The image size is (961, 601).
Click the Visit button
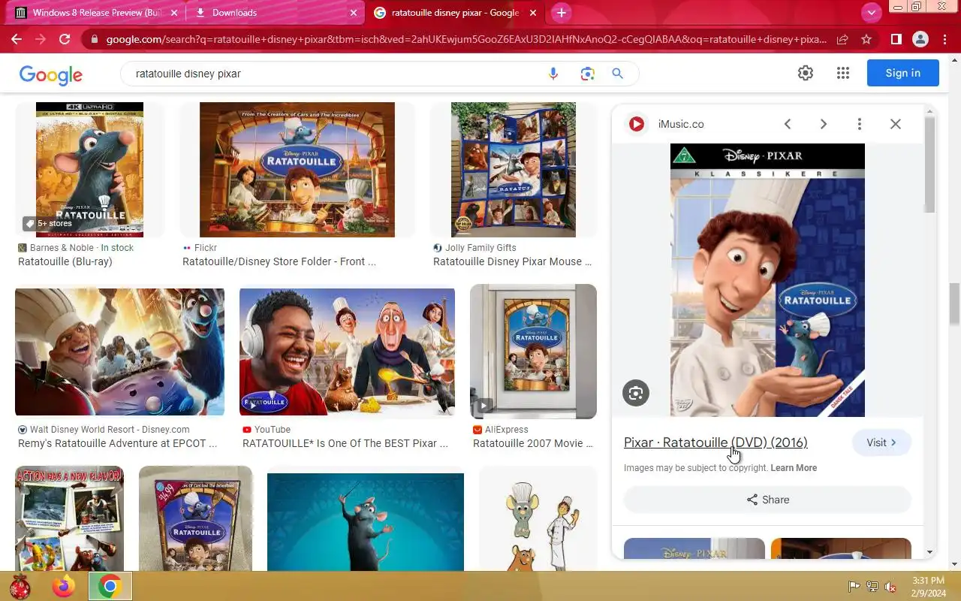click(x=881, y=442)
